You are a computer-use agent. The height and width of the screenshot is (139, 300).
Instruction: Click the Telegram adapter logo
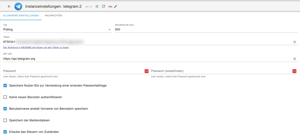18,6
